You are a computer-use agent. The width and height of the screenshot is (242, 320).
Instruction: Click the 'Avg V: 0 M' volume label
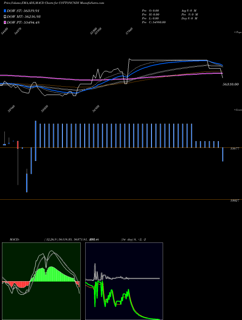click(189, 11)
